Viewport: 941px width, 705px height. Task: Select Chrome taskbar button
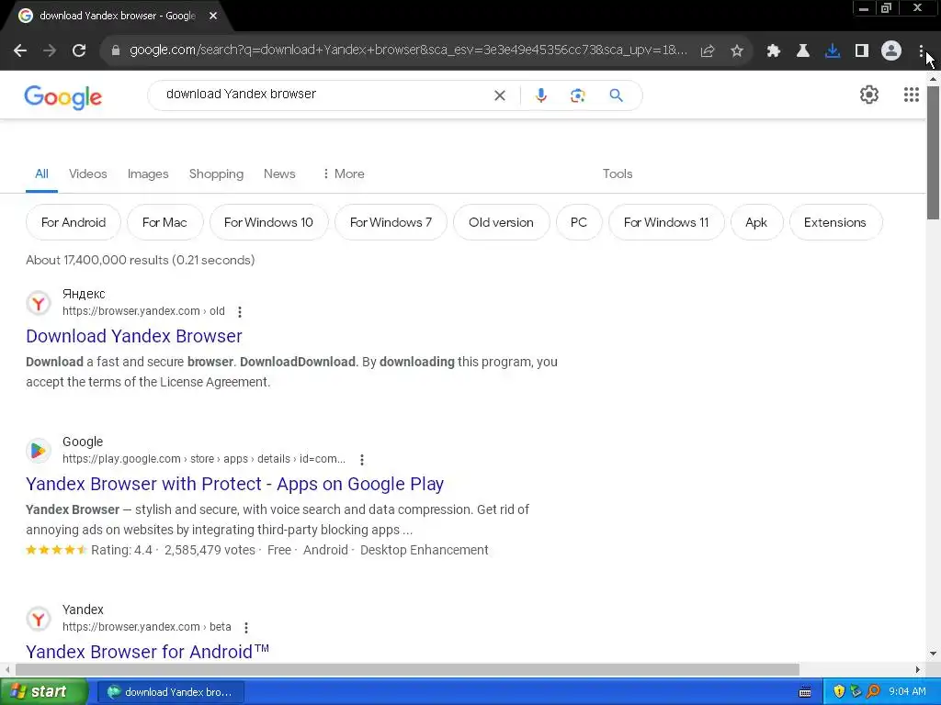click(x=170, y=692)
